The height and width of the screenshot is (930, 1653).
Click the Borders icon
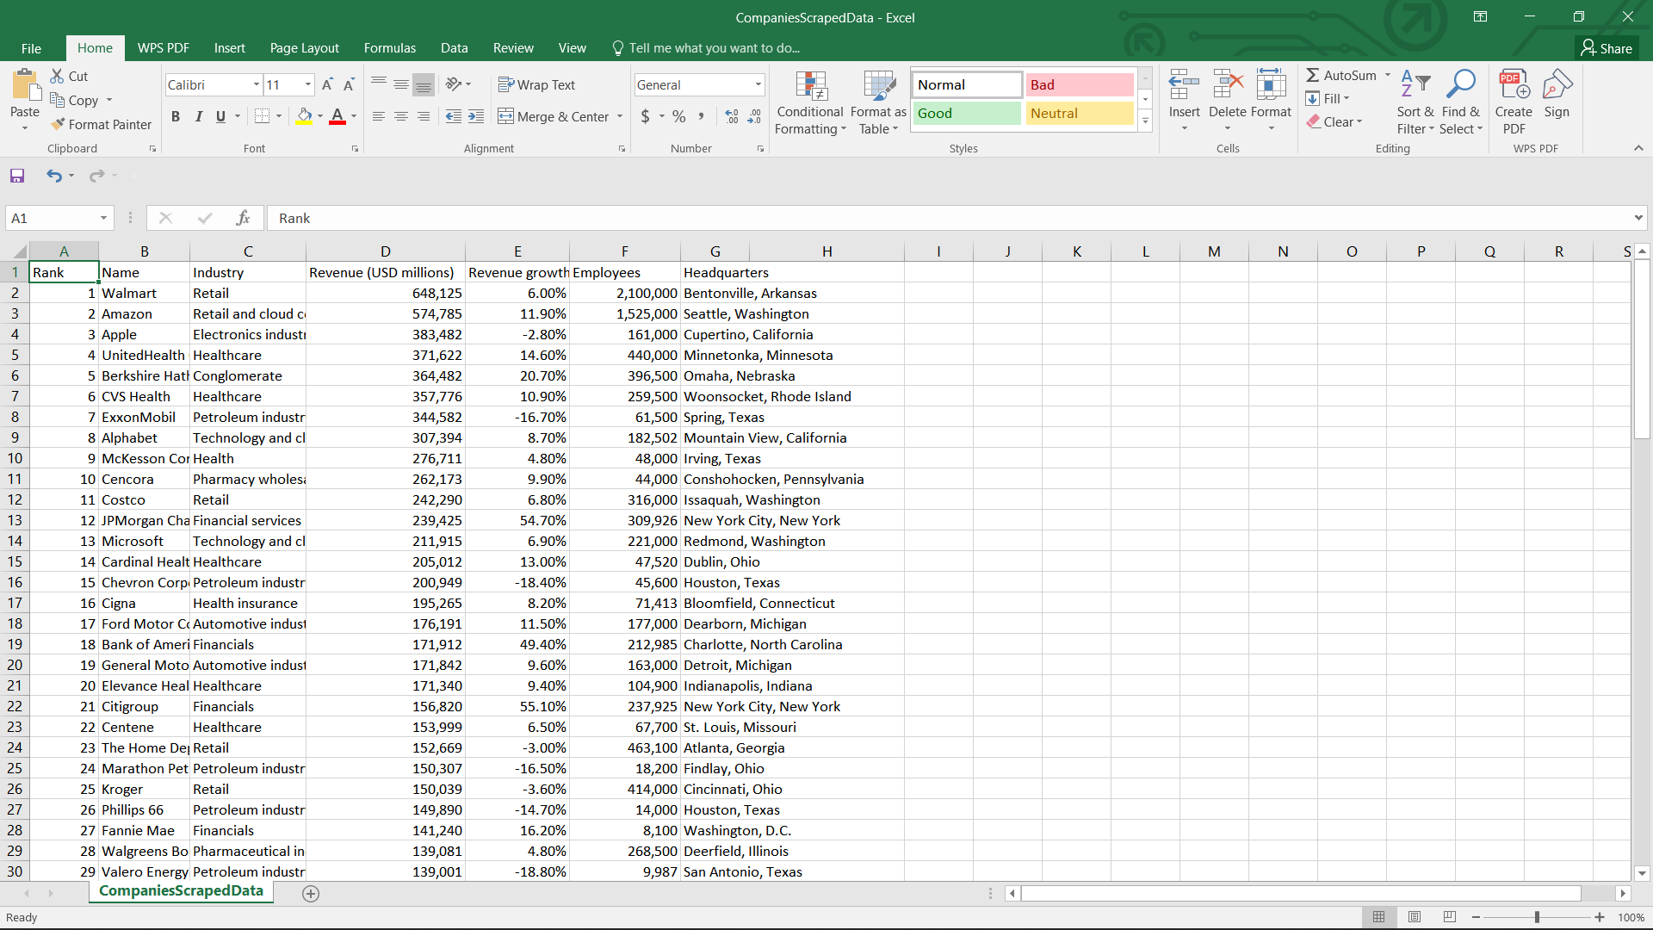263,116
